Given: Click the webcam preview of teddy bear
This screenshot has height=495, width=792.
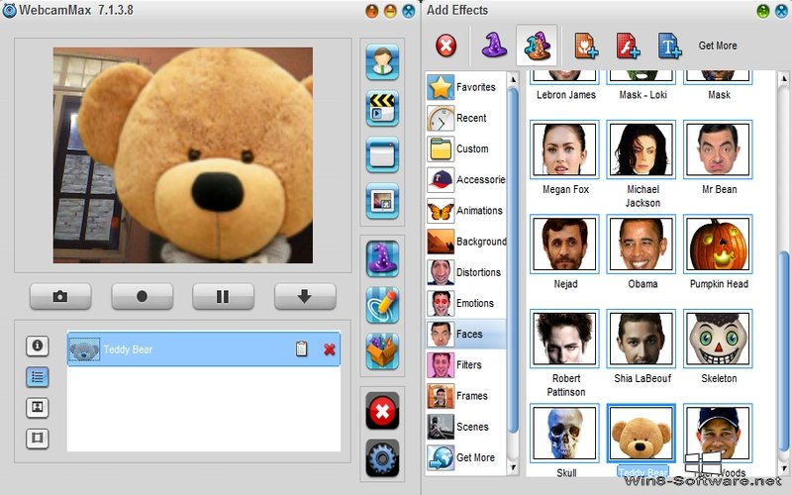Looking at the screenshot, I should point(183,155).
